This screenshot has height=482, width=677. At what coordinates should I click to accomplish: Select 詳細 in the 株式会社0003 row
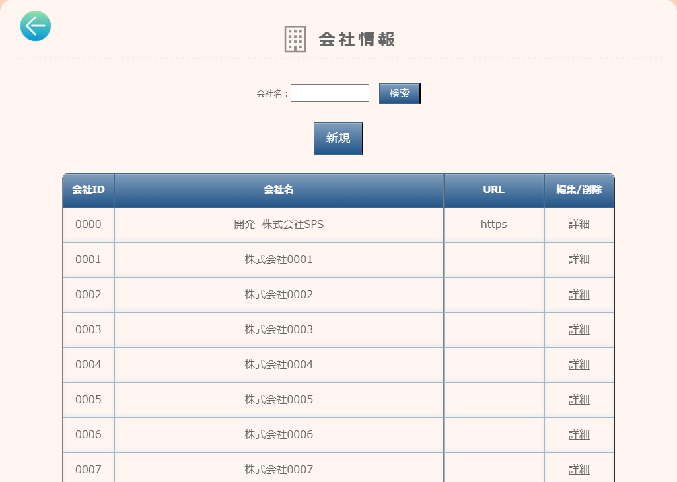click(579, 329)
